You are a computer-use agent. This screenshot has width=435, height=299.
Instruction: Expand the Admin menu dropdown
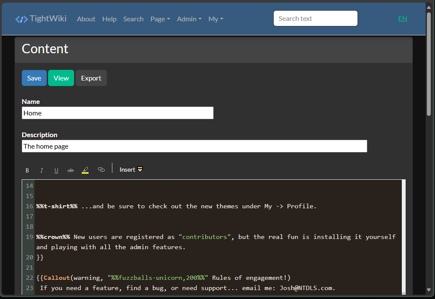click(189, 19)
